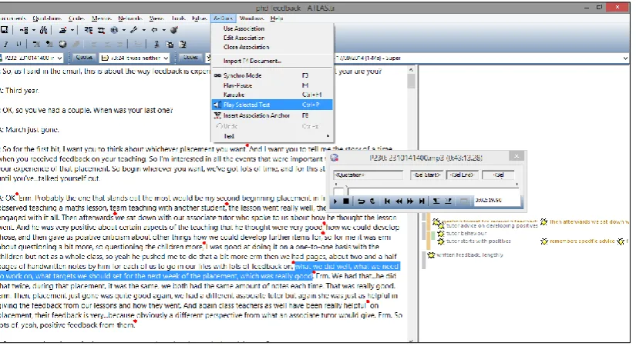Open the Codes menu in the menu bar
This screenshot has width=636, height=346.
pyautogui.click(x=76, y=18)
